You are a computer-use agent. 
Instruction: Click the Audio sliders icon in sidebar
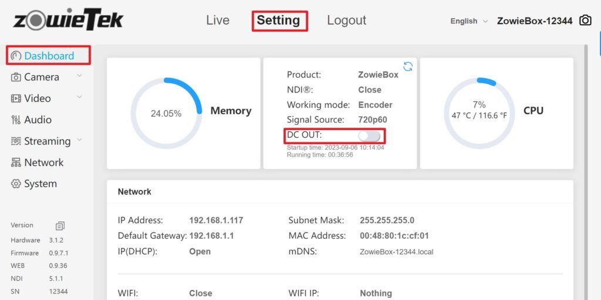click(x=16, y=120)
